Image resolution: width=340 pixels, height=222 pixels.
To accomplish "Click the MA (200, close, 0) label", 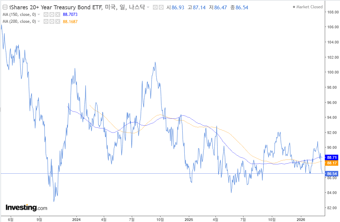I will click(19, 21).
